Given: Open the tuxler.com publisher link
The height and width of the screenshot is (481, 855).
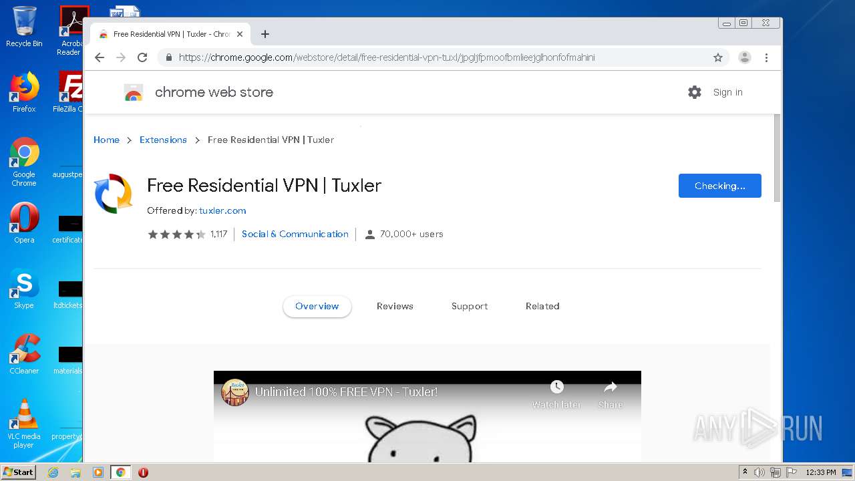Looking at the screenshot, I should coord(222,210).
